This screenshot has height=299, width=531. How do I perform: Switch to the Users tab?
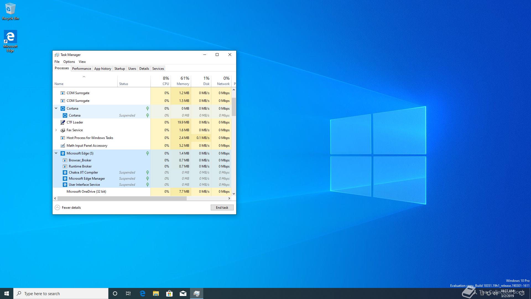tap(132, 69)
